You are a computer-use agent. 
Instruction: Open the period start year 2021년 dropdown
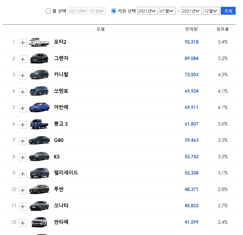[x=148, y=11]
